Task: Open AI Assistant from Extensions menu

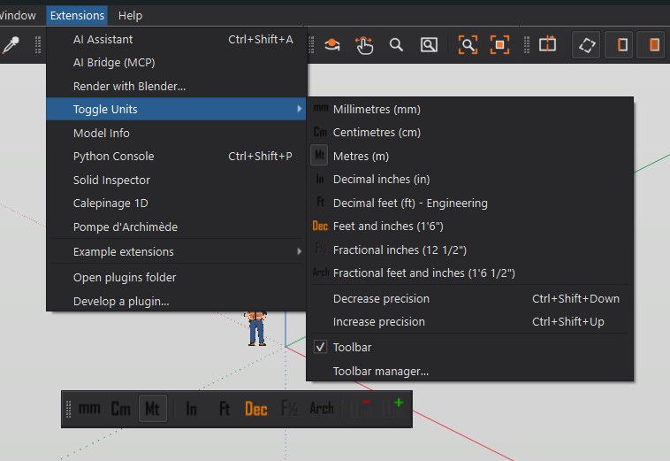Action: [177, 39]
